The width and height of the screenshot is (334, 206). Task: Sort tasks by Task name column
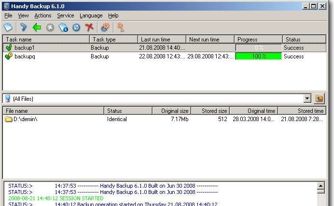tap(46, 40)
